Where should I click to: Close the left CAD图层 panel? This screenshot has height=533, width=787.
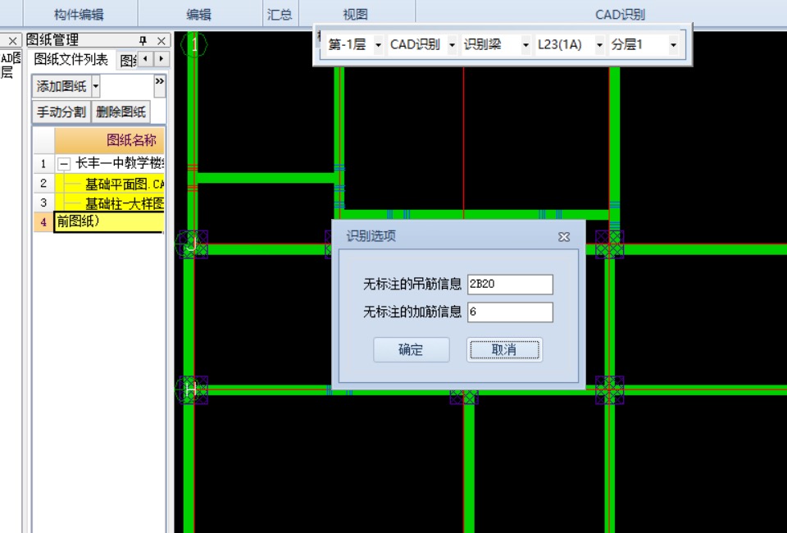click(x=12, y=41)
